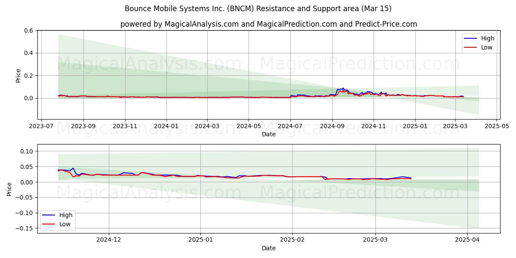This screenshot has height=258, width=516.
Task: Click the '2025-05' x-axis tick label
Action: 497,127
